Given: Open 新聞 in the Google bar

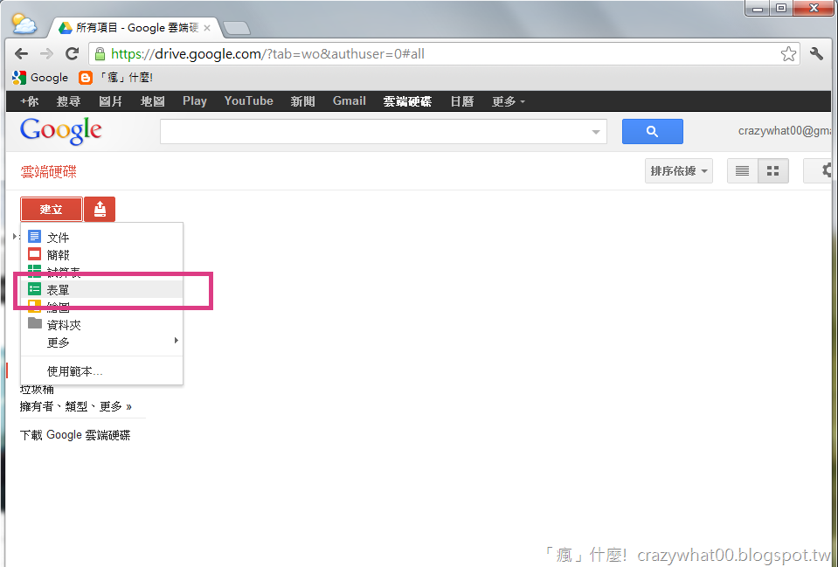Looking at the screenshot, I should click(302, 101).
